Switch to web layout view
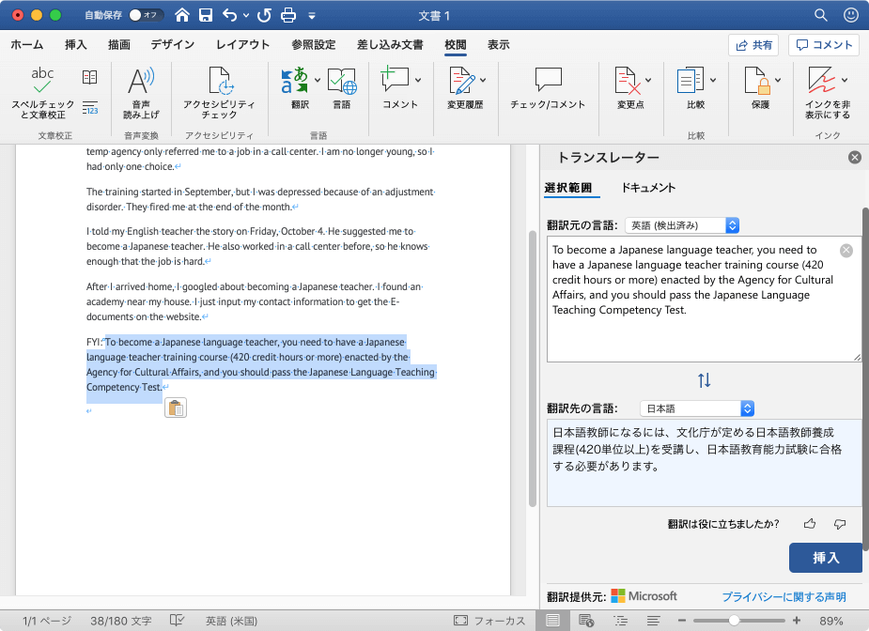Screen dimensions: 869x631 tap(586, 621)
